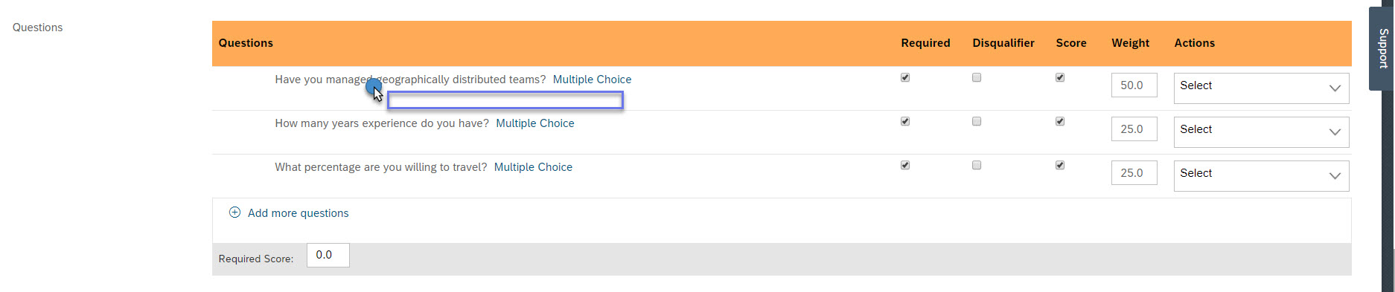Viewport: 1395px width, 292px height.
Task: Toggle Score for the years experience question
Action: [x=1060, y=121]
